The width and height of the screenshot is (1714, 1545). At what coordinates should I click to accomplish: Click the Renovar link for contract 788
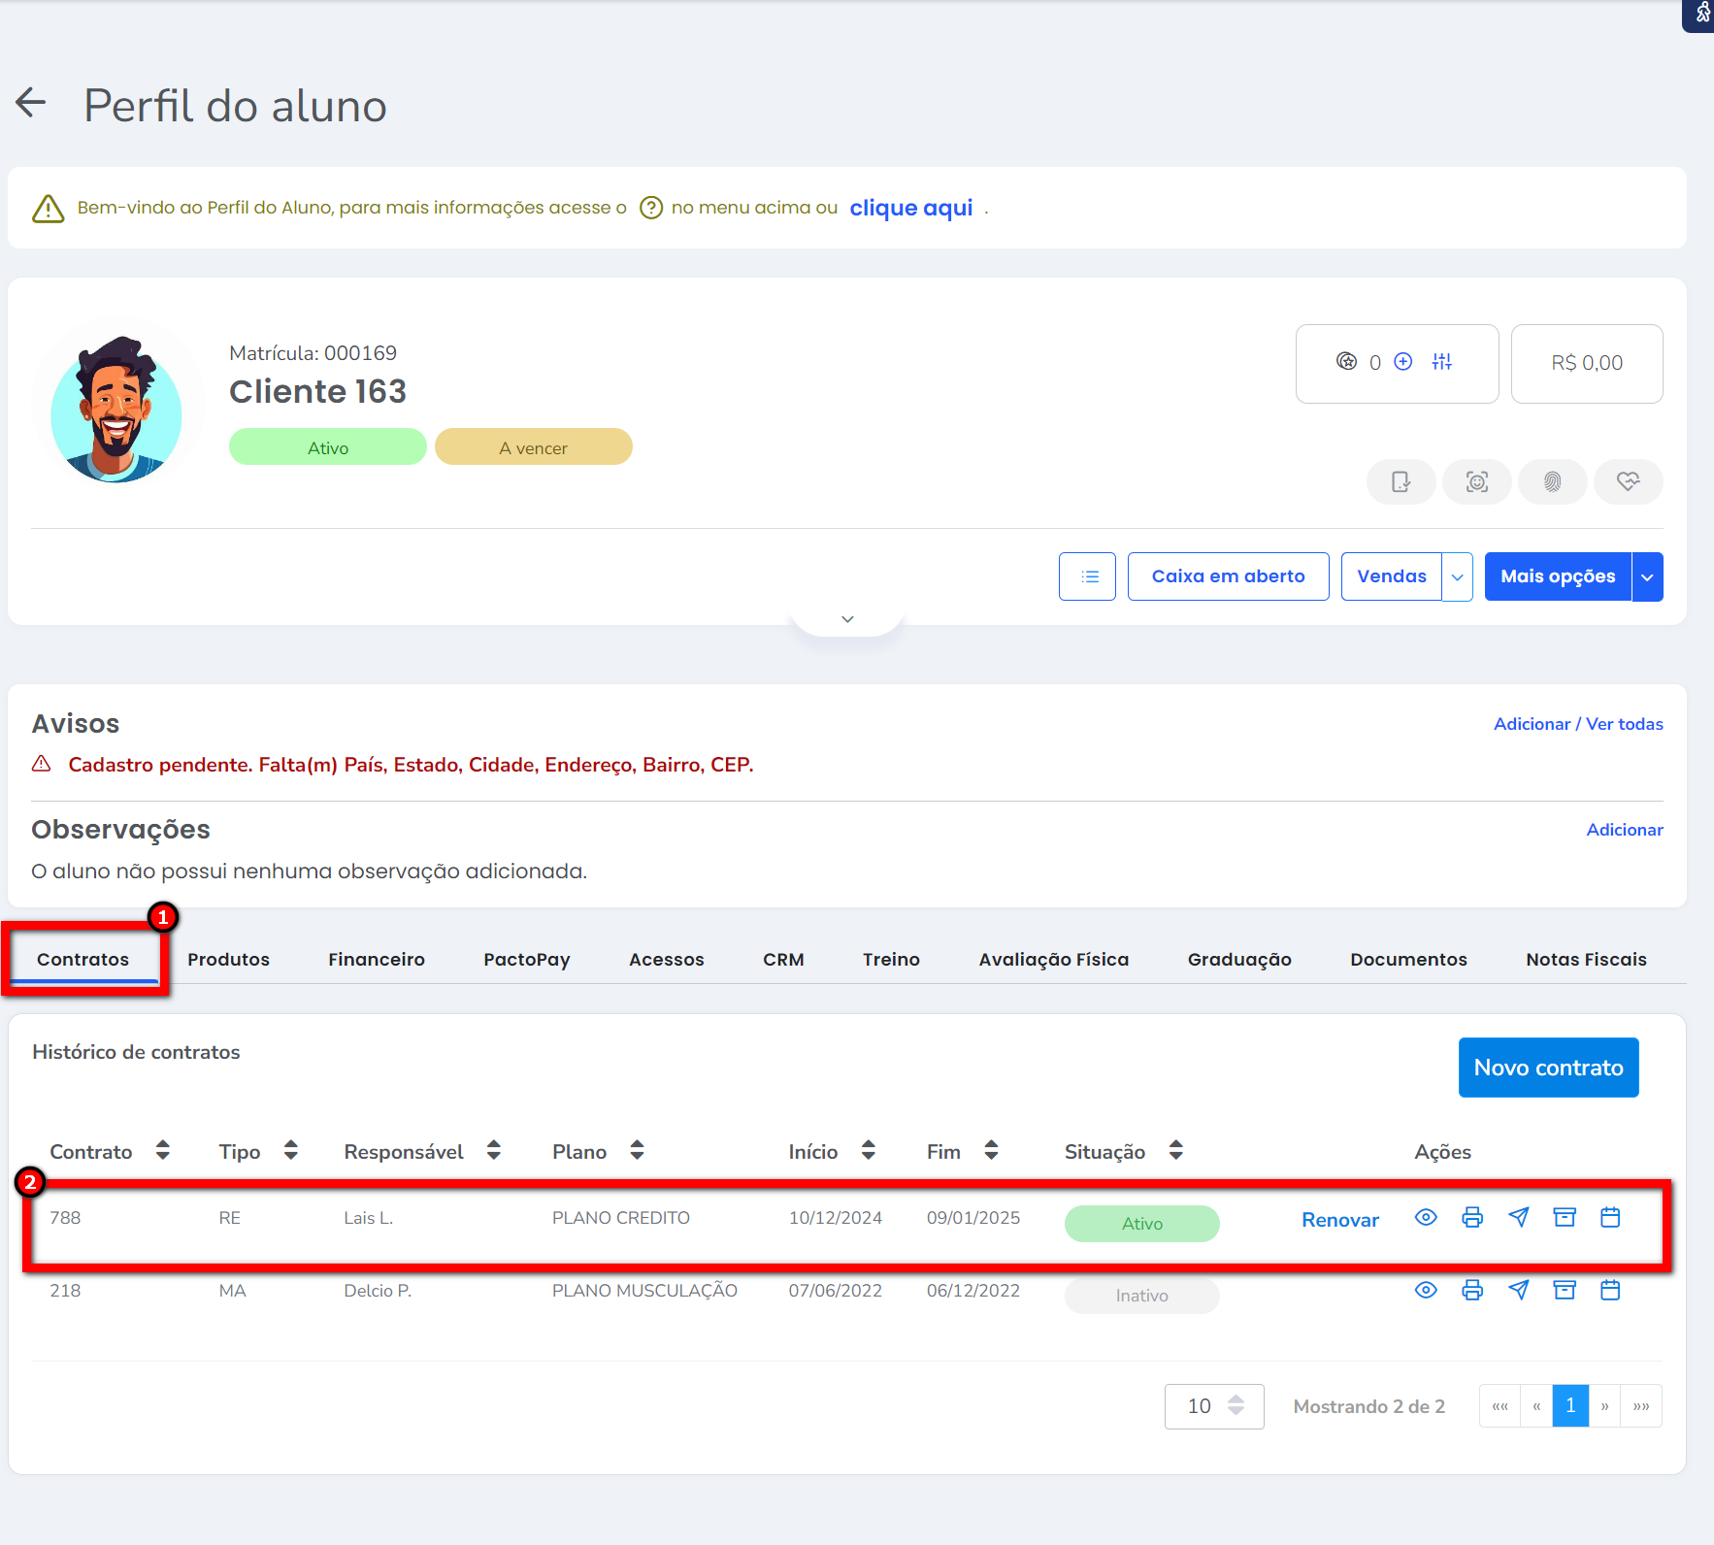pos(1339,1220)
